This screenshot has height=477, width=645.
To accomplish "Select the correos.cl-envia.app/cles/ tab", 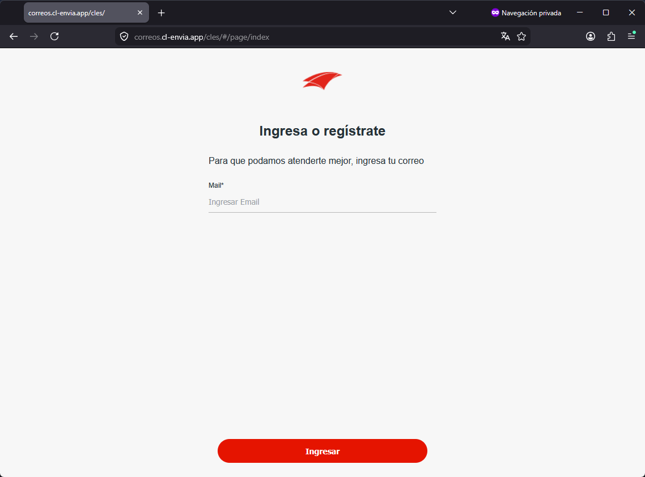I will click(x=86, y=12).
